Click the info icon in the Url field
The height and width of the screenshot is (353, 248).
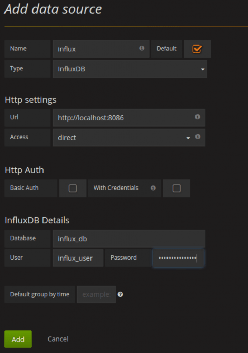tap(198, 117)
